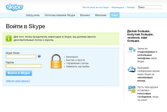Focus the Skype Логин input field
The image size is (167, 112).
click(21, 57)
